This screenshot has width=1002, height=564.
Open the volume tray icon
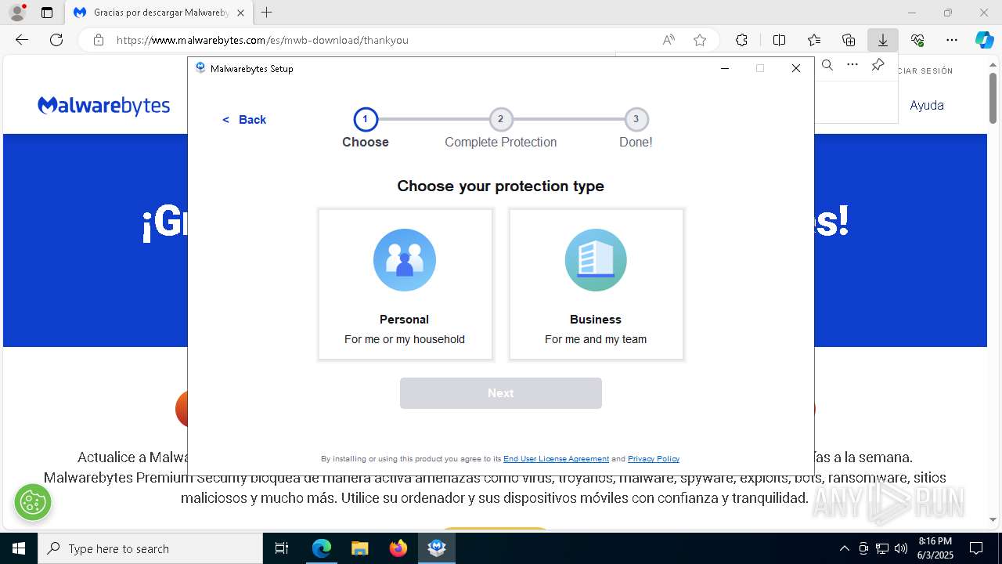pyautogui.click(x=901, y=548)
